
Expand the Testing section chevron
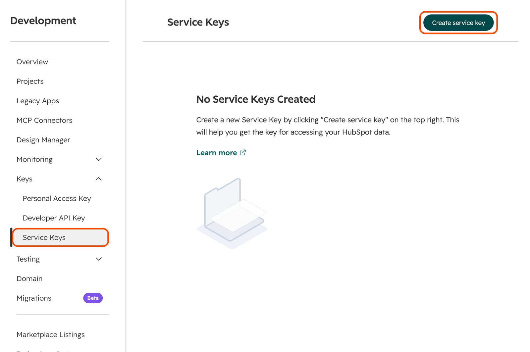(99, 259)
